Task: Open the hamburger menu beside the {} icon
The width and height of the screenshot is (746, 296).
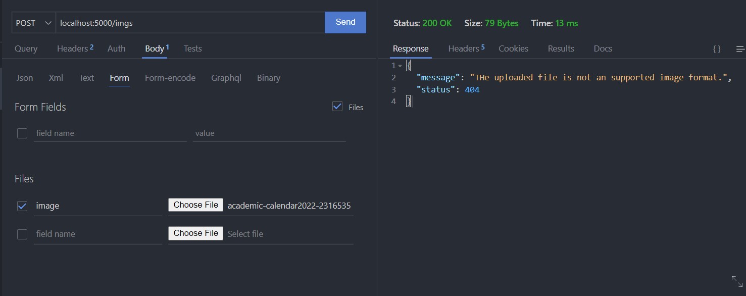Action: pos(740,48)
